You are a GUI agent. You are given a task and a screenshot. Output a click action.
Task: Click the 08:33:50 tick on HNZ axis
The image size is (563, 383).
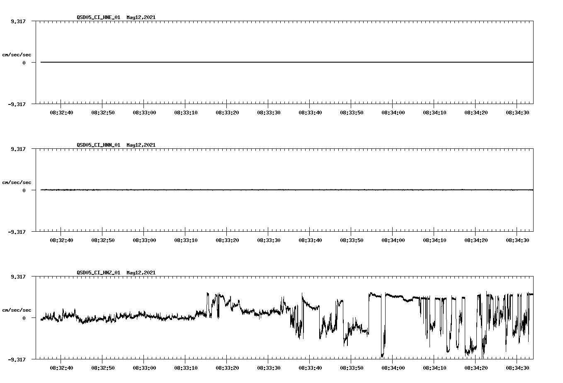pos(352,367)
